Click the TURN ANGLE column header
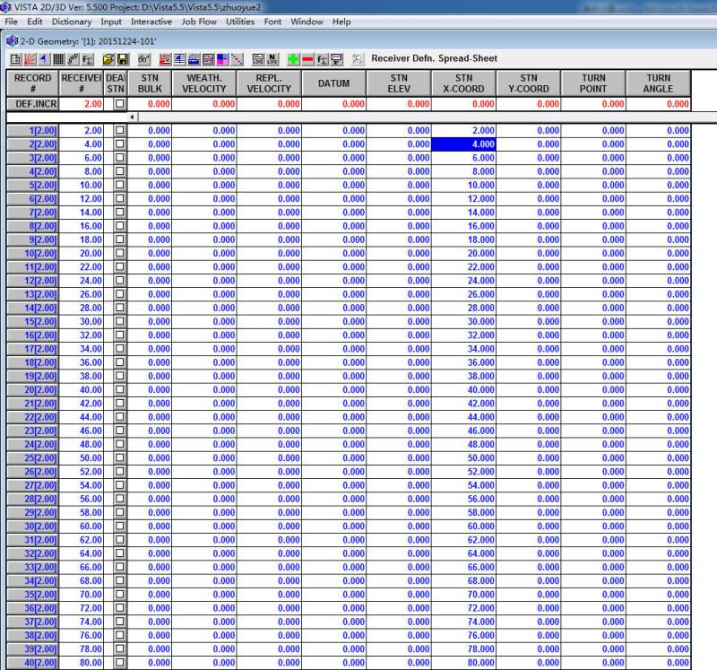This screenshot has width=717, height=670. [658, 83]
